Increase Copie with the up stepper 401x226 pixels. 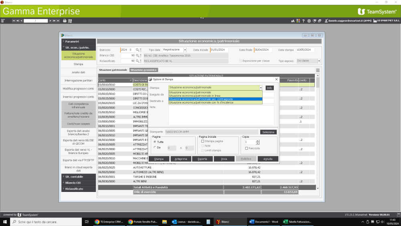pos(257,141)
